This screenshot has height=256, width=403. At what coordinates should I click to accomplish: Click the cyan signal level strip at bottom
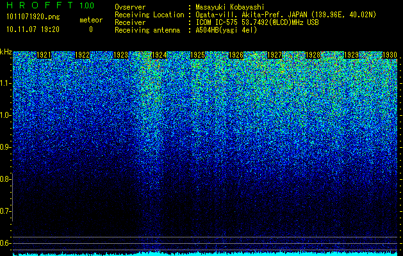(205, 254)
